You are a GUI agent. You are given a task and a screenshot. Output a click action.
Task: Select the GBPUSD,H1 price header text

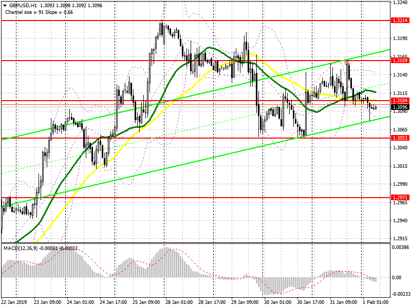click(x=55, y=6)
